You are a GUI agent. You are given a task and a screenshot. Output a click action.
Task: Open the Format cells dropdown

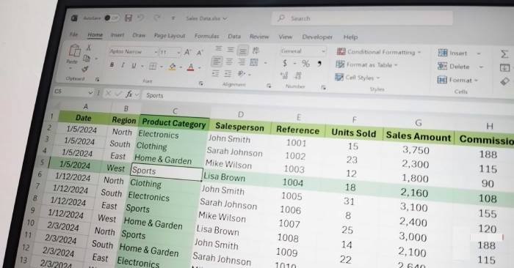457,80
